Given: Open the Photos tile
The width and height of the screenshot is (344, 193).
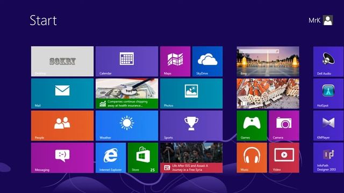Looking at the screenshot, I should click(x=191, y=93).
